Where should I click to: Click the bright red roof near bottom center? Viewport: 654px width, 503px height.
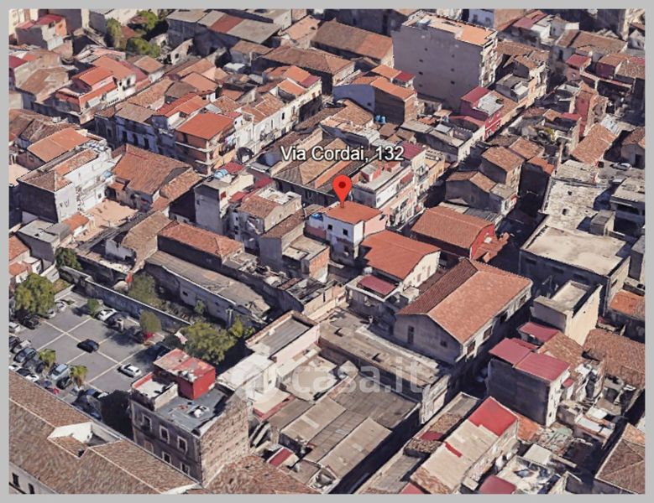pyautogui.click(x=492, y=416)
